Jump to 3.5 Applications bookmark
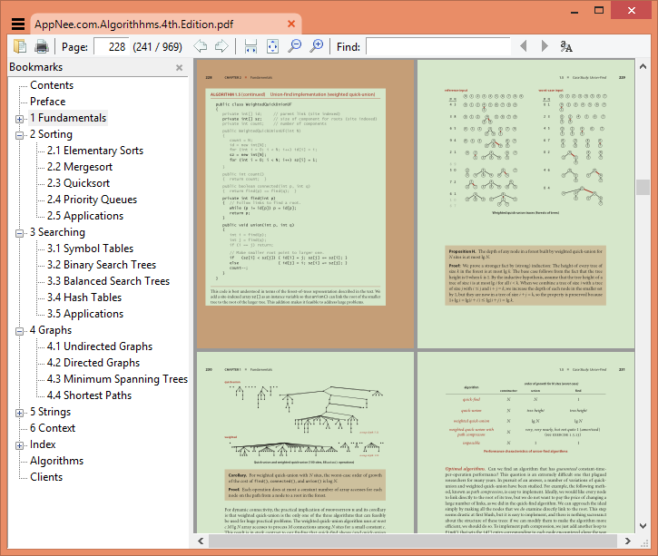This screenshot has width=658, height=556. [x=85, y=314]
